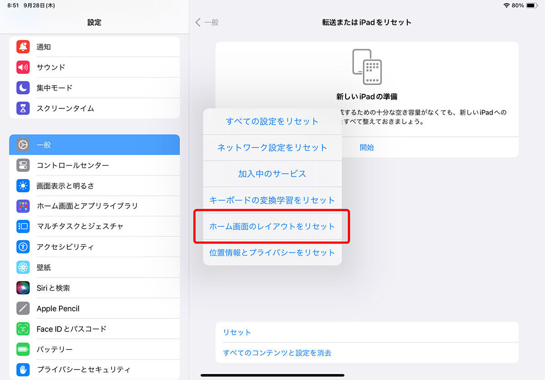
Task: Open サウンド settings row label
Action: [x=51, y=67]
